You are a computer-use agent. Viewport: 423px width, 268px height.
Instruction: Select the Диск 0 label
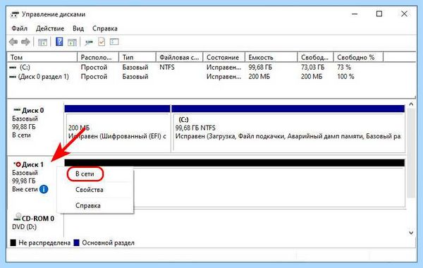[x=32, y=111]
